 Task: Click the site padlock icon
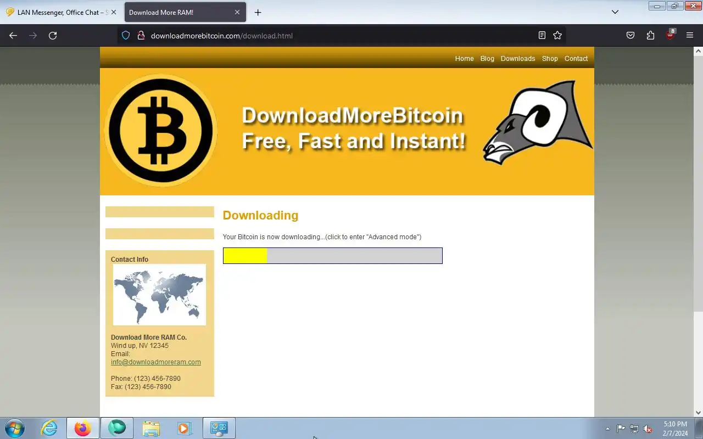pyautogui.click(x=141, y=36)
